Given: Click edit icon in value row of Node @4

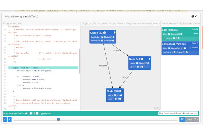Looking at the screenshot, I should tap(138, 67).
